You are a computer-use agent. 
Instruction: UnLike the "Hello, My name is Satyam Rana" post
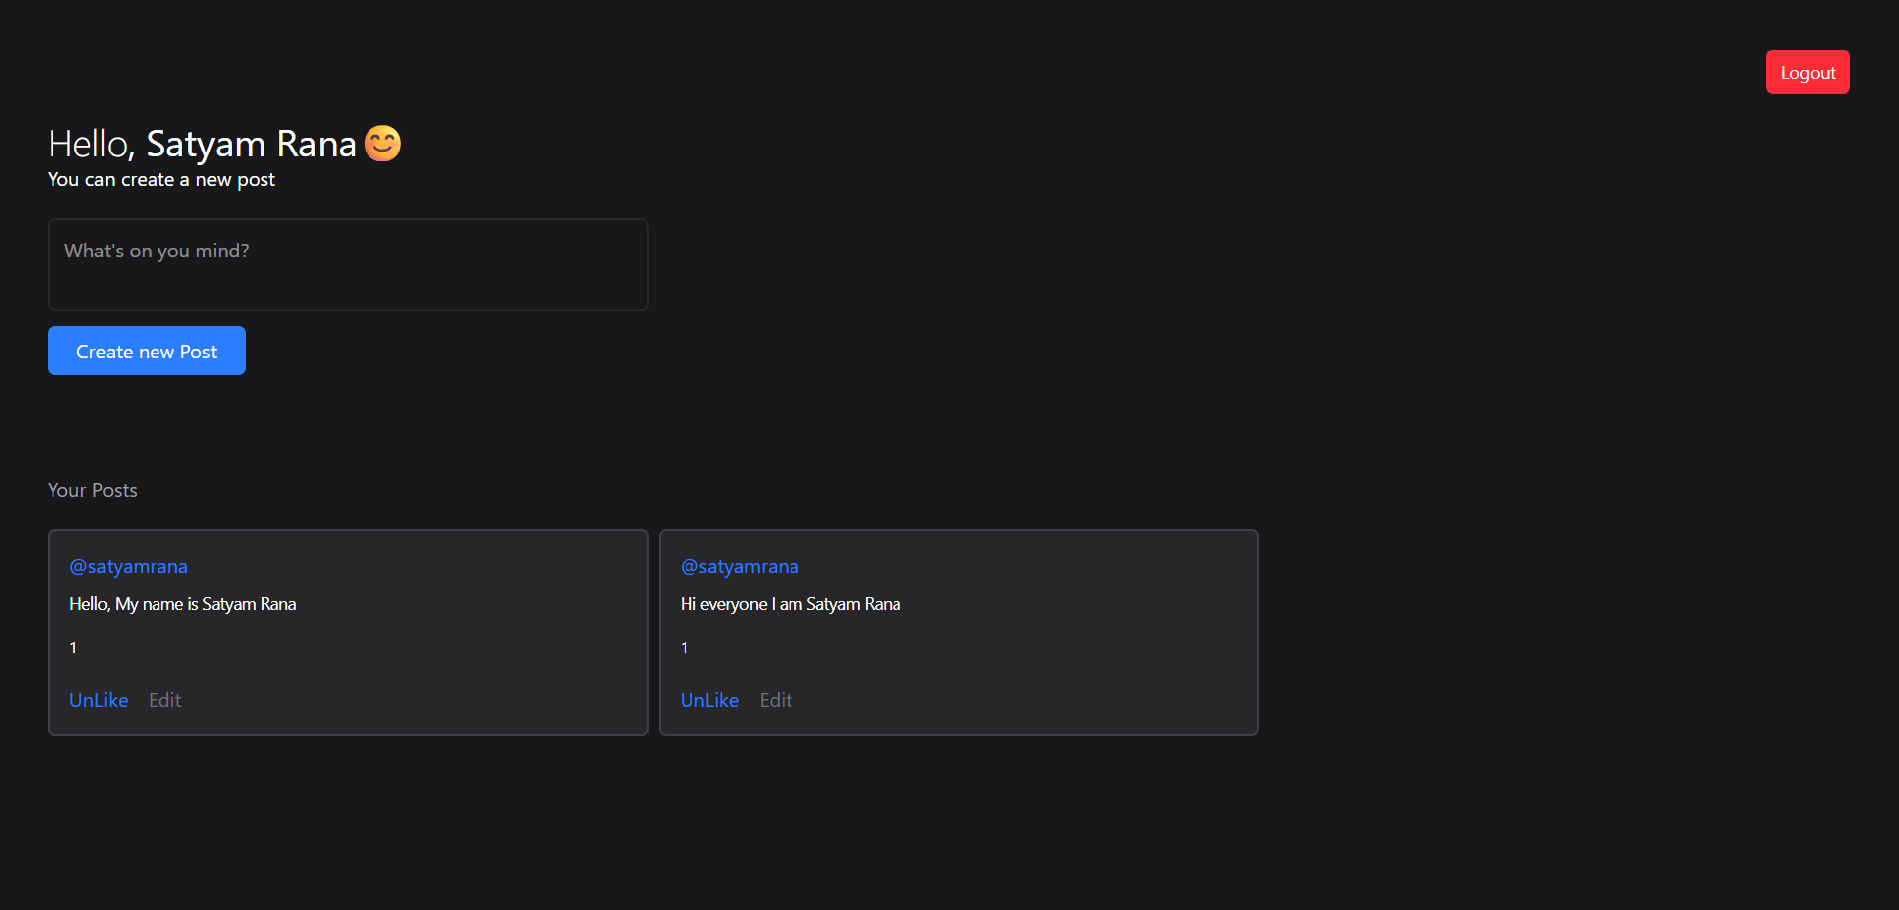(x=99, y=701)
